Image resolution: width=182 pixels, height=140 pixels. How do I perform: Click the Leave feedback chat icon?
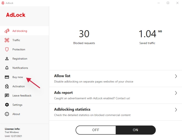click(7, 96)
